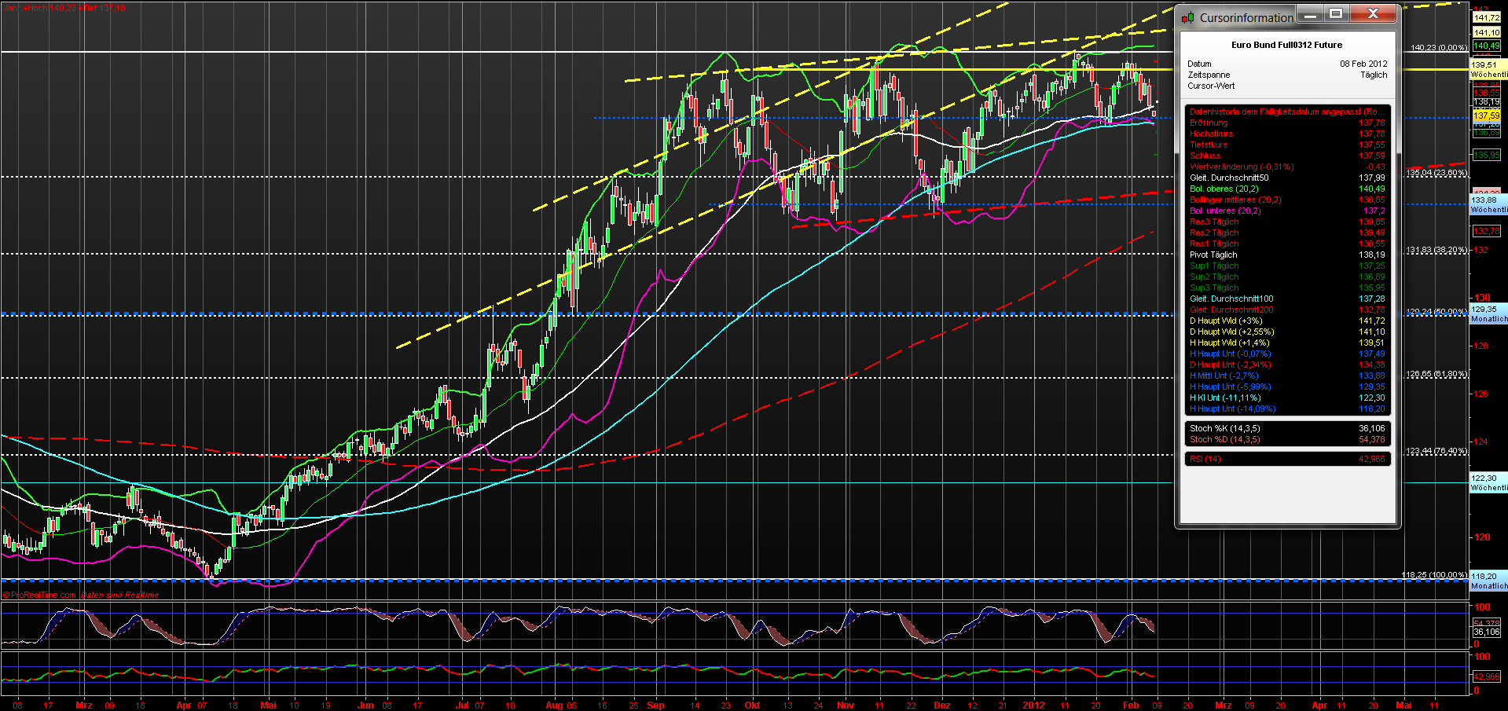This screenshot has height=711, width=1508.
Task: Click the 'Sep' label on the time axis
Action: 655,705
